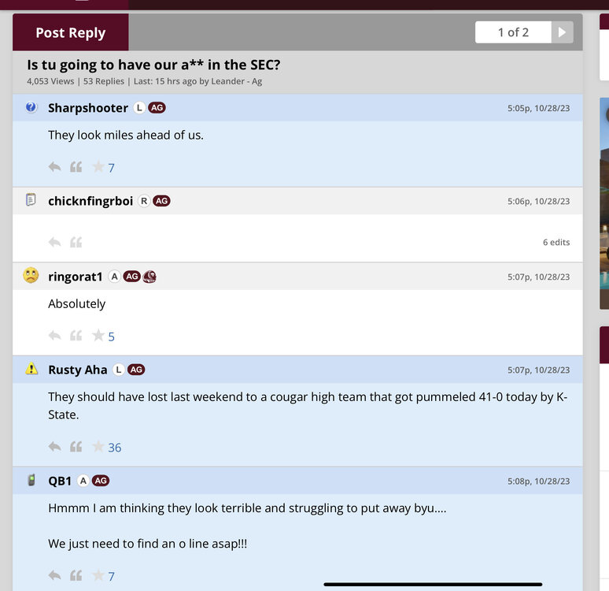
Task: Star Sharpshooter's post
Action: click(x=98, y=167)
